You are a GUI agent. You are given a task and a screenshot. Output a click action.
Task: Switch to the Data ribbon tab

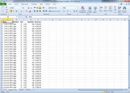click(x=41, y=4)
